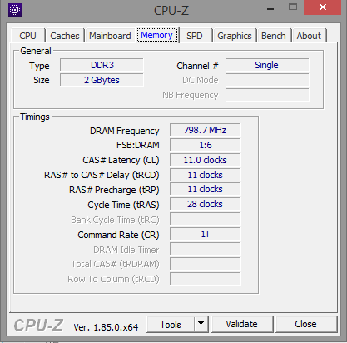Click the Validate button
This screenshot has height=343, width=347.
241,324
